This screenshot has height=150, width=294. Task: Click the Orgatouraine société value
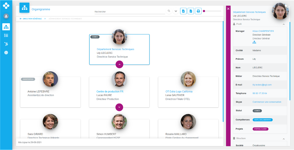(259, 145)
